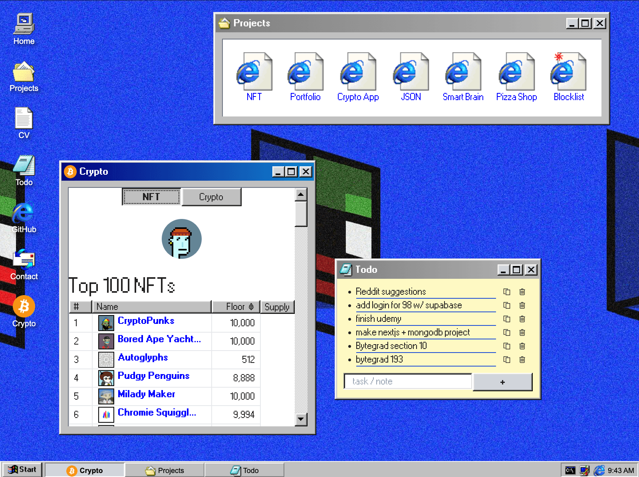Close the Crypto window
The width and height of the screenshot is (639, 477).
pos(306,172)
